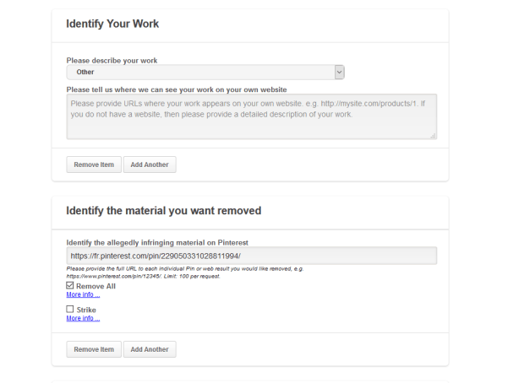
Task: Enable the Strike checkbox
Action: [70, 310]
